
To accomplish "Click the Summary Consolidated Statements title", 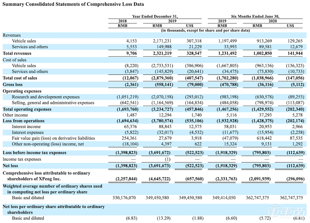I will (73, 4).
